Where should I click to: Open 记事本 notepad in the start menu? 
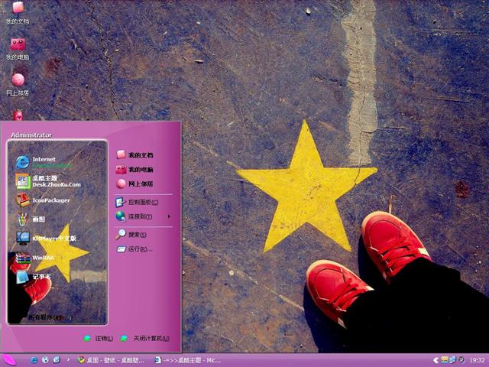(x=33, y=277)
